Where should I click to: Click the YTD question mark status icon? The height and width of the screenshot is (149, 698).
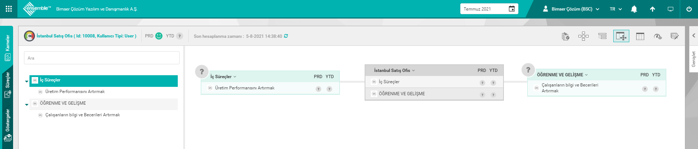pos(180,36)
